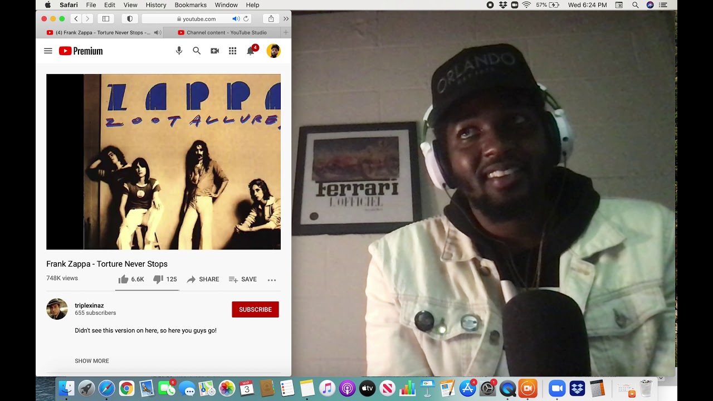Open the triplexinaz channel name link
This screenshot has width=713, height=401.
click(x=89, y=305)
